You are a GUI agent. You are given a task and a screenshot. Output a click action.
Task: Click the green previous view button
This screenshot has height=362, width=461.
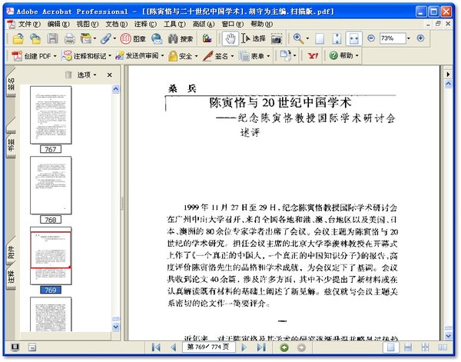(x=284, y=348)
